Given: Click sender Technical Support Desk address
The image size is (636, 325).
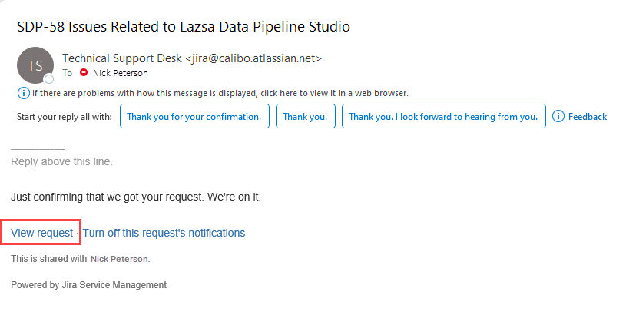Looking at the screenshot, I should (192, 58).
